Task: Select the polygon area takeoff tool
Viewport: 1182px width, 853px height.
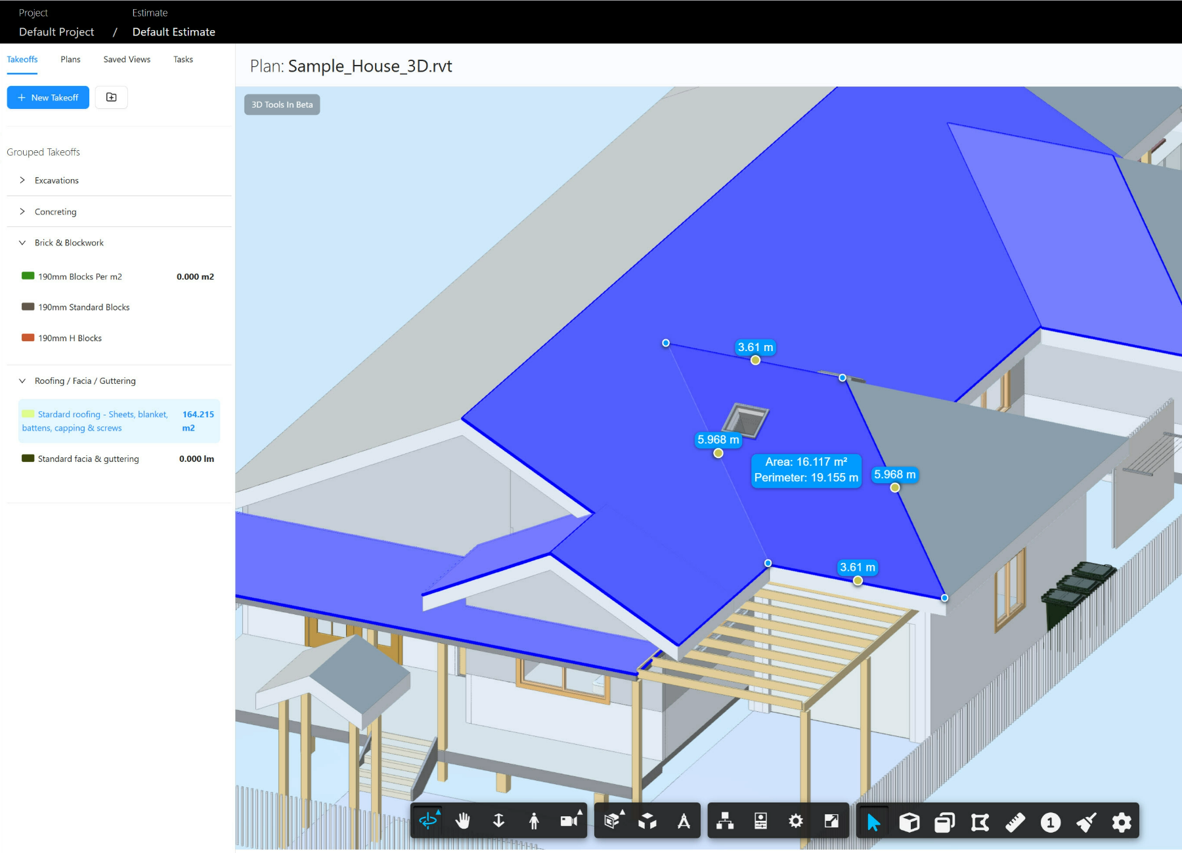Action: pos(980,820)
